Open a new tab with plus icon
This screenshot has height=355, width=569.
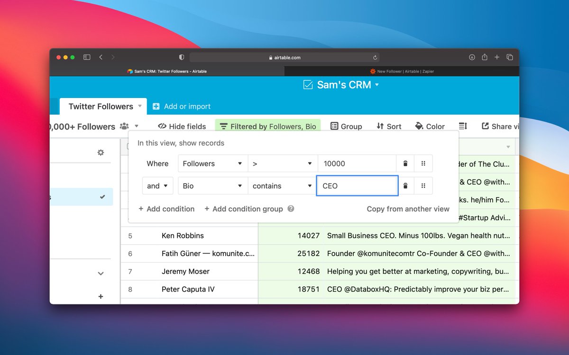click(497, 57)
